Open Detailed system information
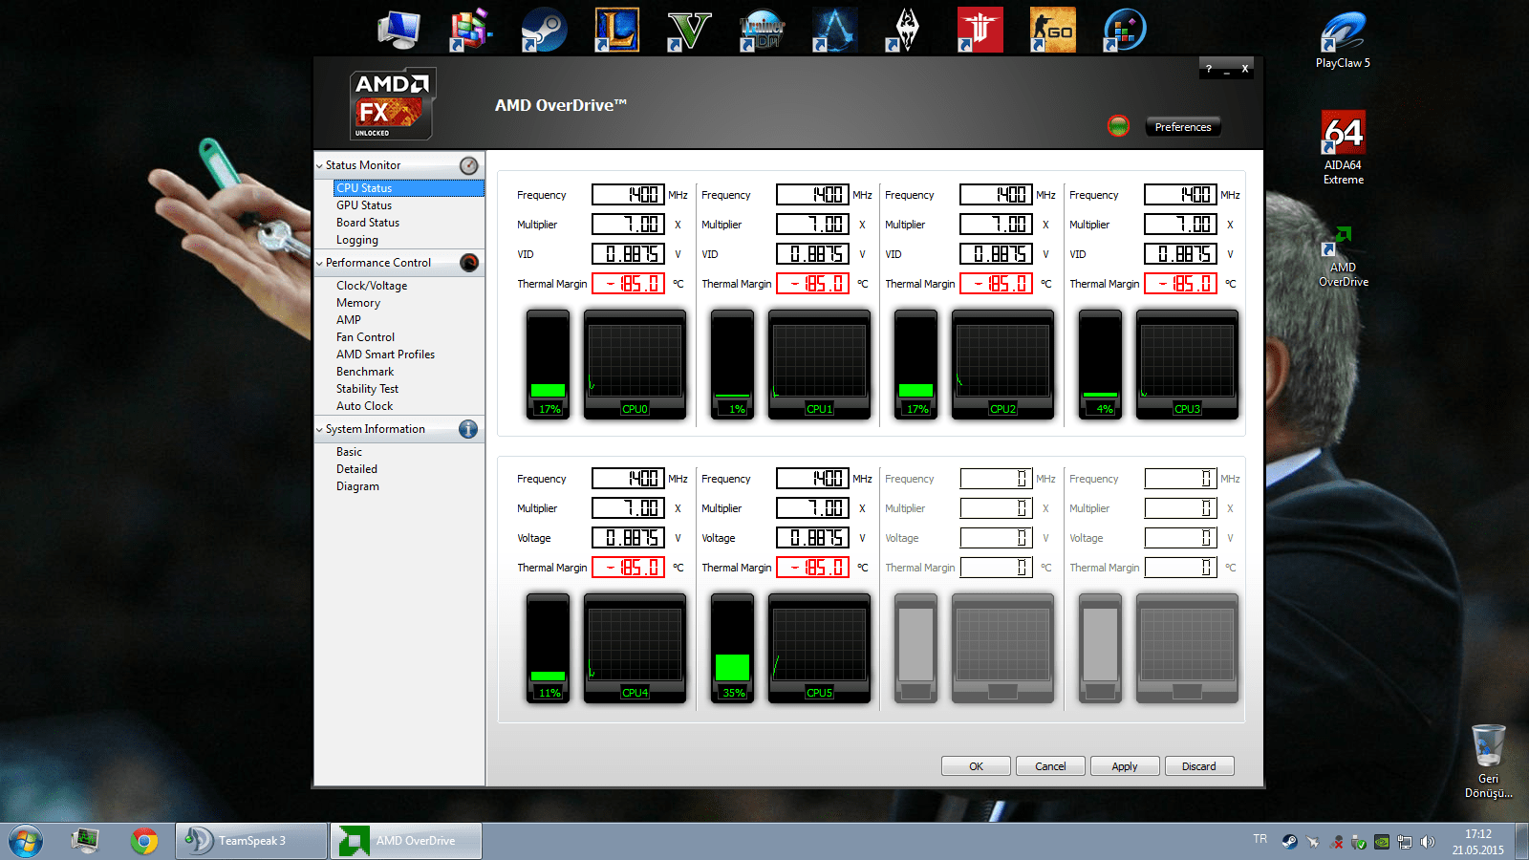 pos(356,469)
